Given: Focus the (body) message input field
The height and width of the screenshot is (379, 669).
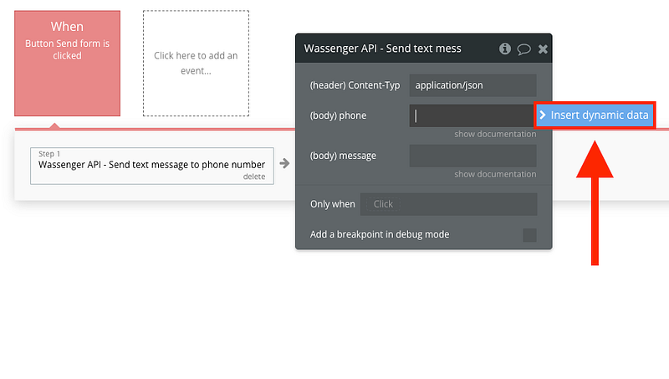Looking at the screenshot, I should coord(472,156).
